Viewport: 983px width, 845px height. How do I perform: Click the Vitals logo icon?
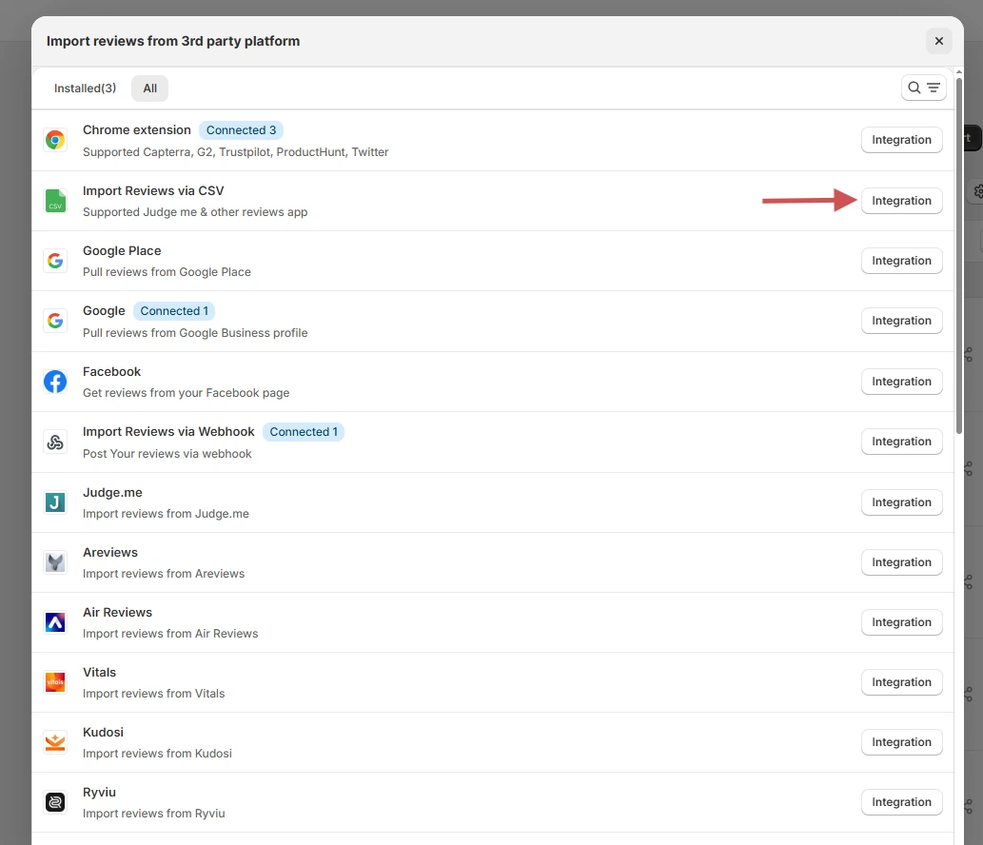55,682
